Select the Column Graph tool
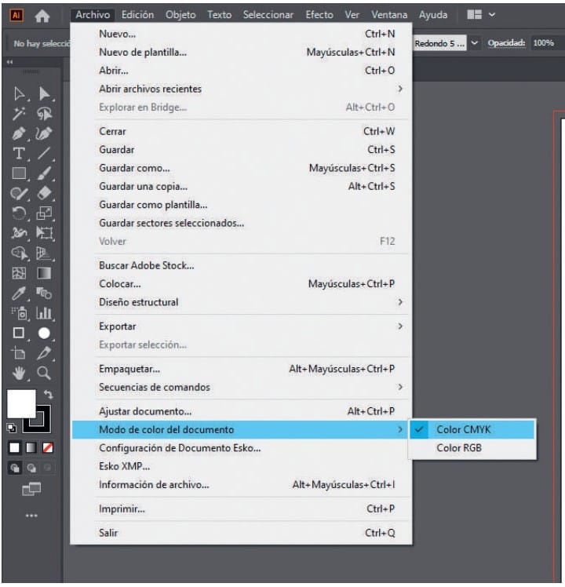The width and height of the screenshot is (565, 587). [x=45, y=313]
